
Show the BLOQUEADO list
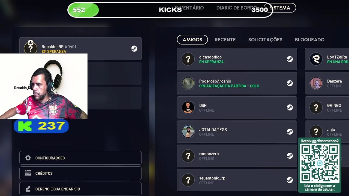(309, 40)
